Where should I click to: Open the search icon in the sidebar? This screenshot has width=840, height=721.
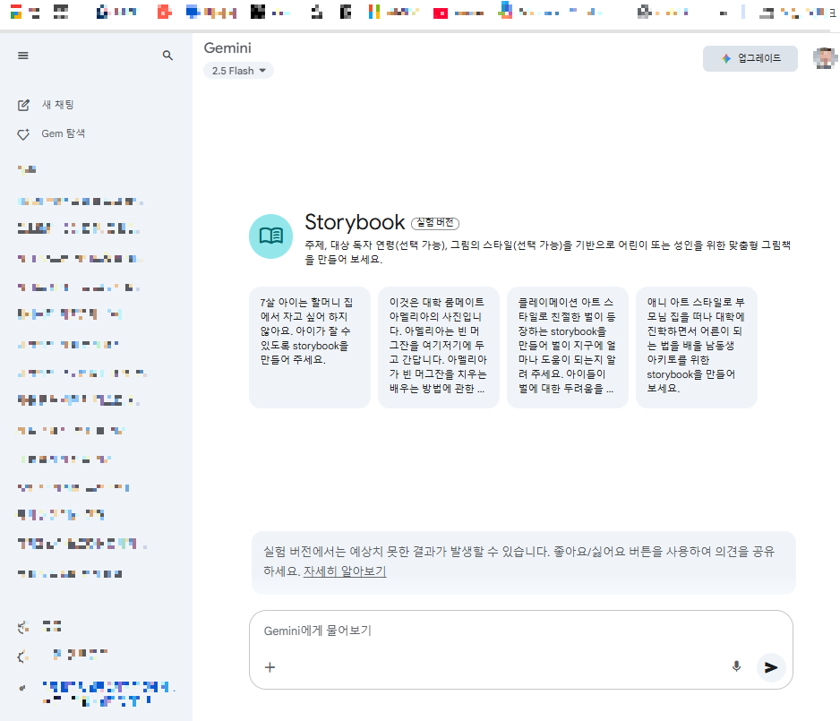click(167, 56)
